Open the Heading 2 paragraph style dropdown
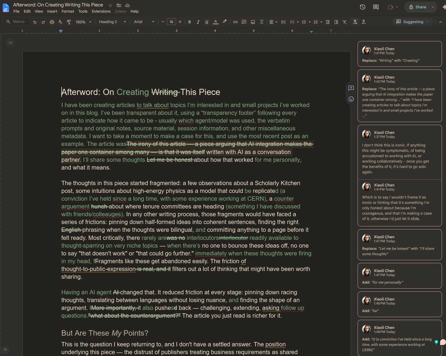 click(x=112, y=22)
